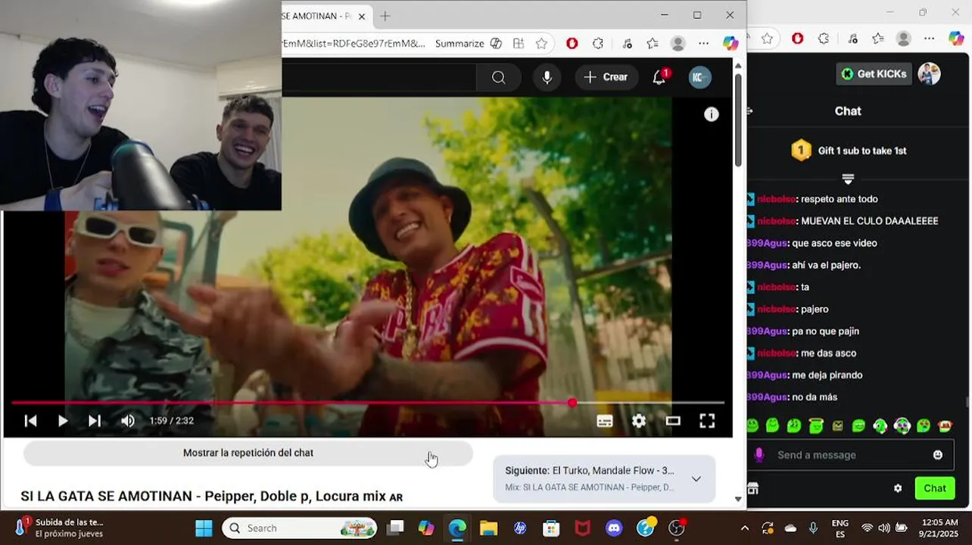Open Copilot in the front browser
The height and width of the screenshot is (545, 972).
731,44
